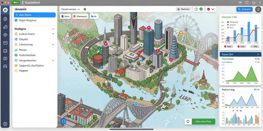Open the Dened dropdown above the map
The image size is (263, 131).
[70, 9]
